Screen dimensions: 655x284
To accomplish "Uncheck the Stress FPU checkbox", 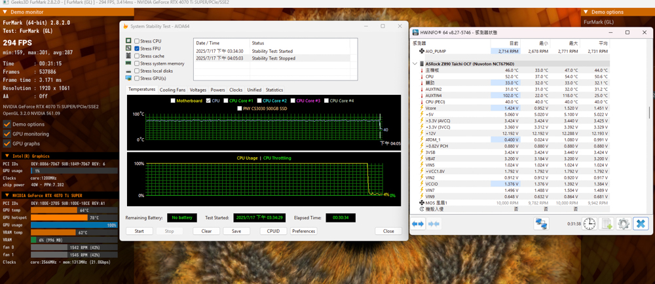I will point(137,48).
